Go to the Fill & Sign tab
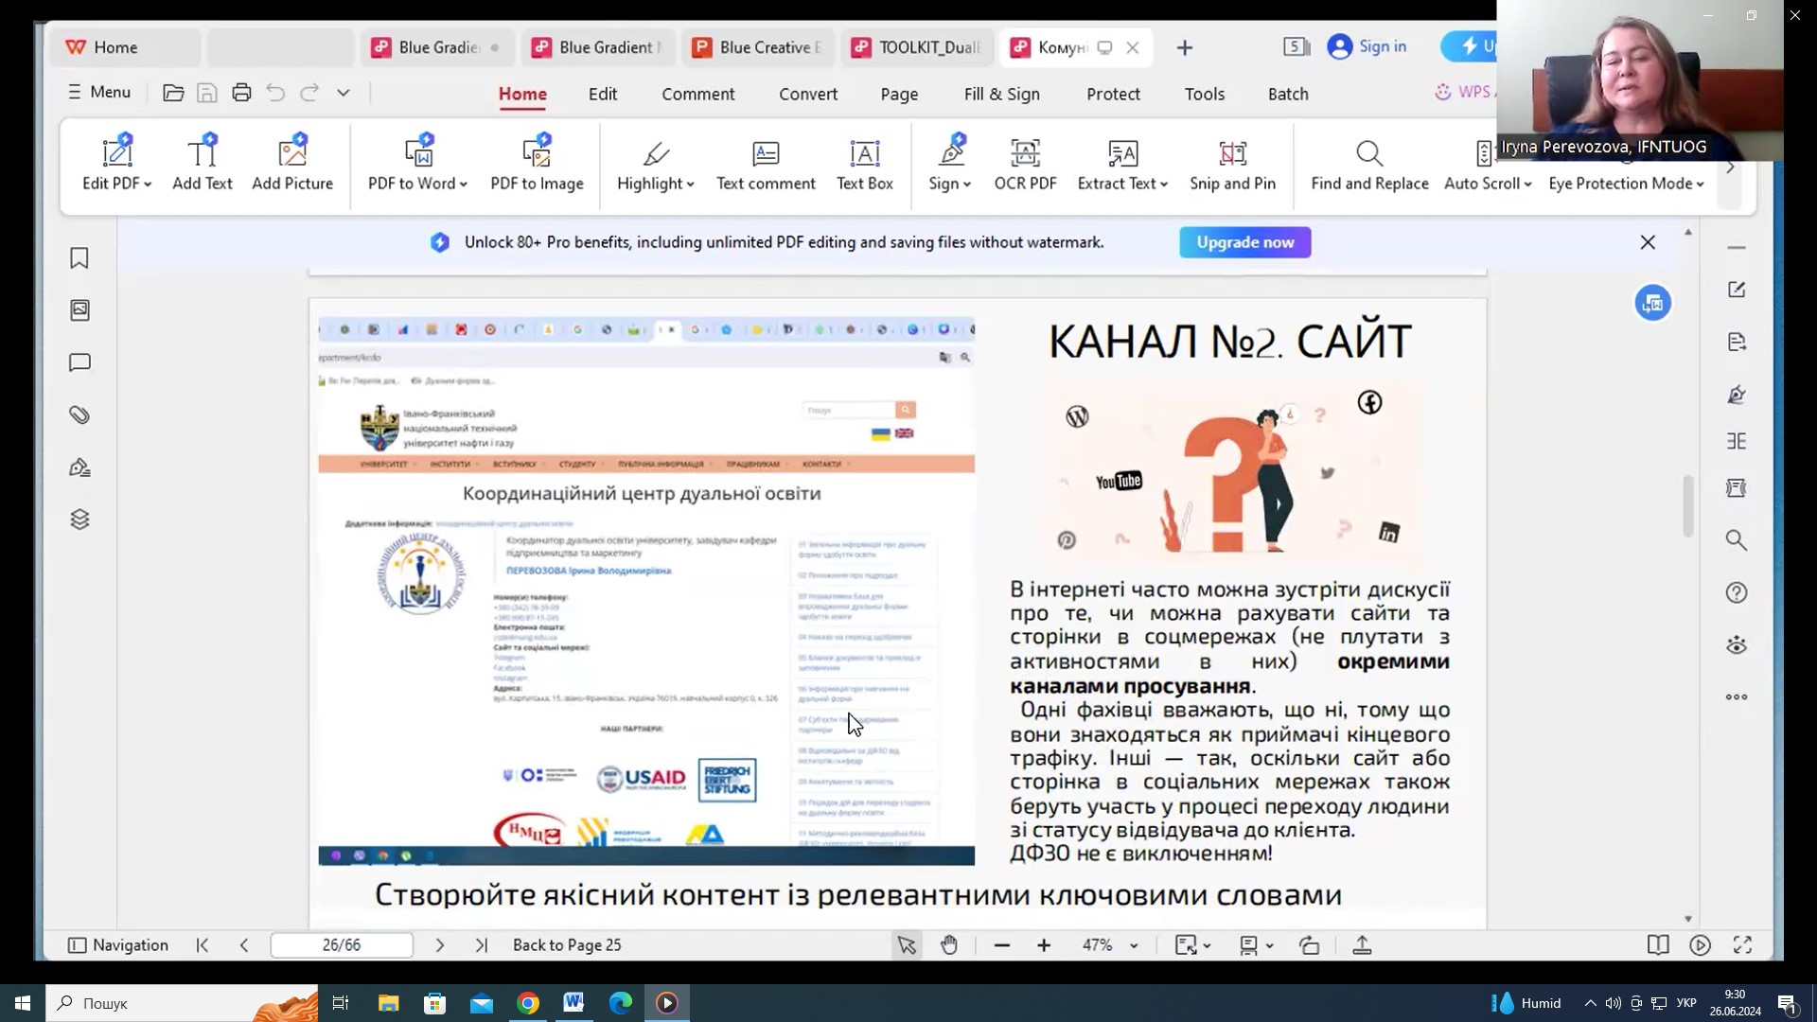1817x1022 pixels. click(x=1001, y=94)
